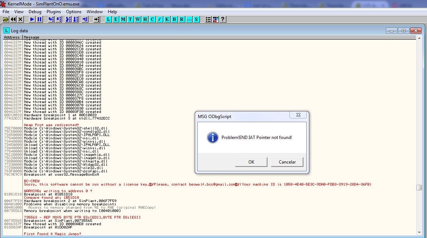Select 'First Found 4 Magic Jumps!' line
The height and width of the screenshot is (238, 427).
(x=52, y=234)
